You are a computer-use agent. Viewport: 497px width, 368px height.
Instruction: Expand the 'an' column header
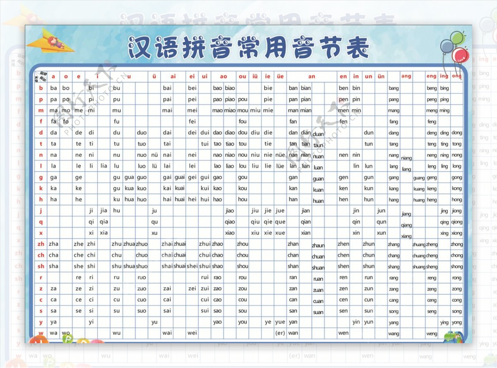312,76
